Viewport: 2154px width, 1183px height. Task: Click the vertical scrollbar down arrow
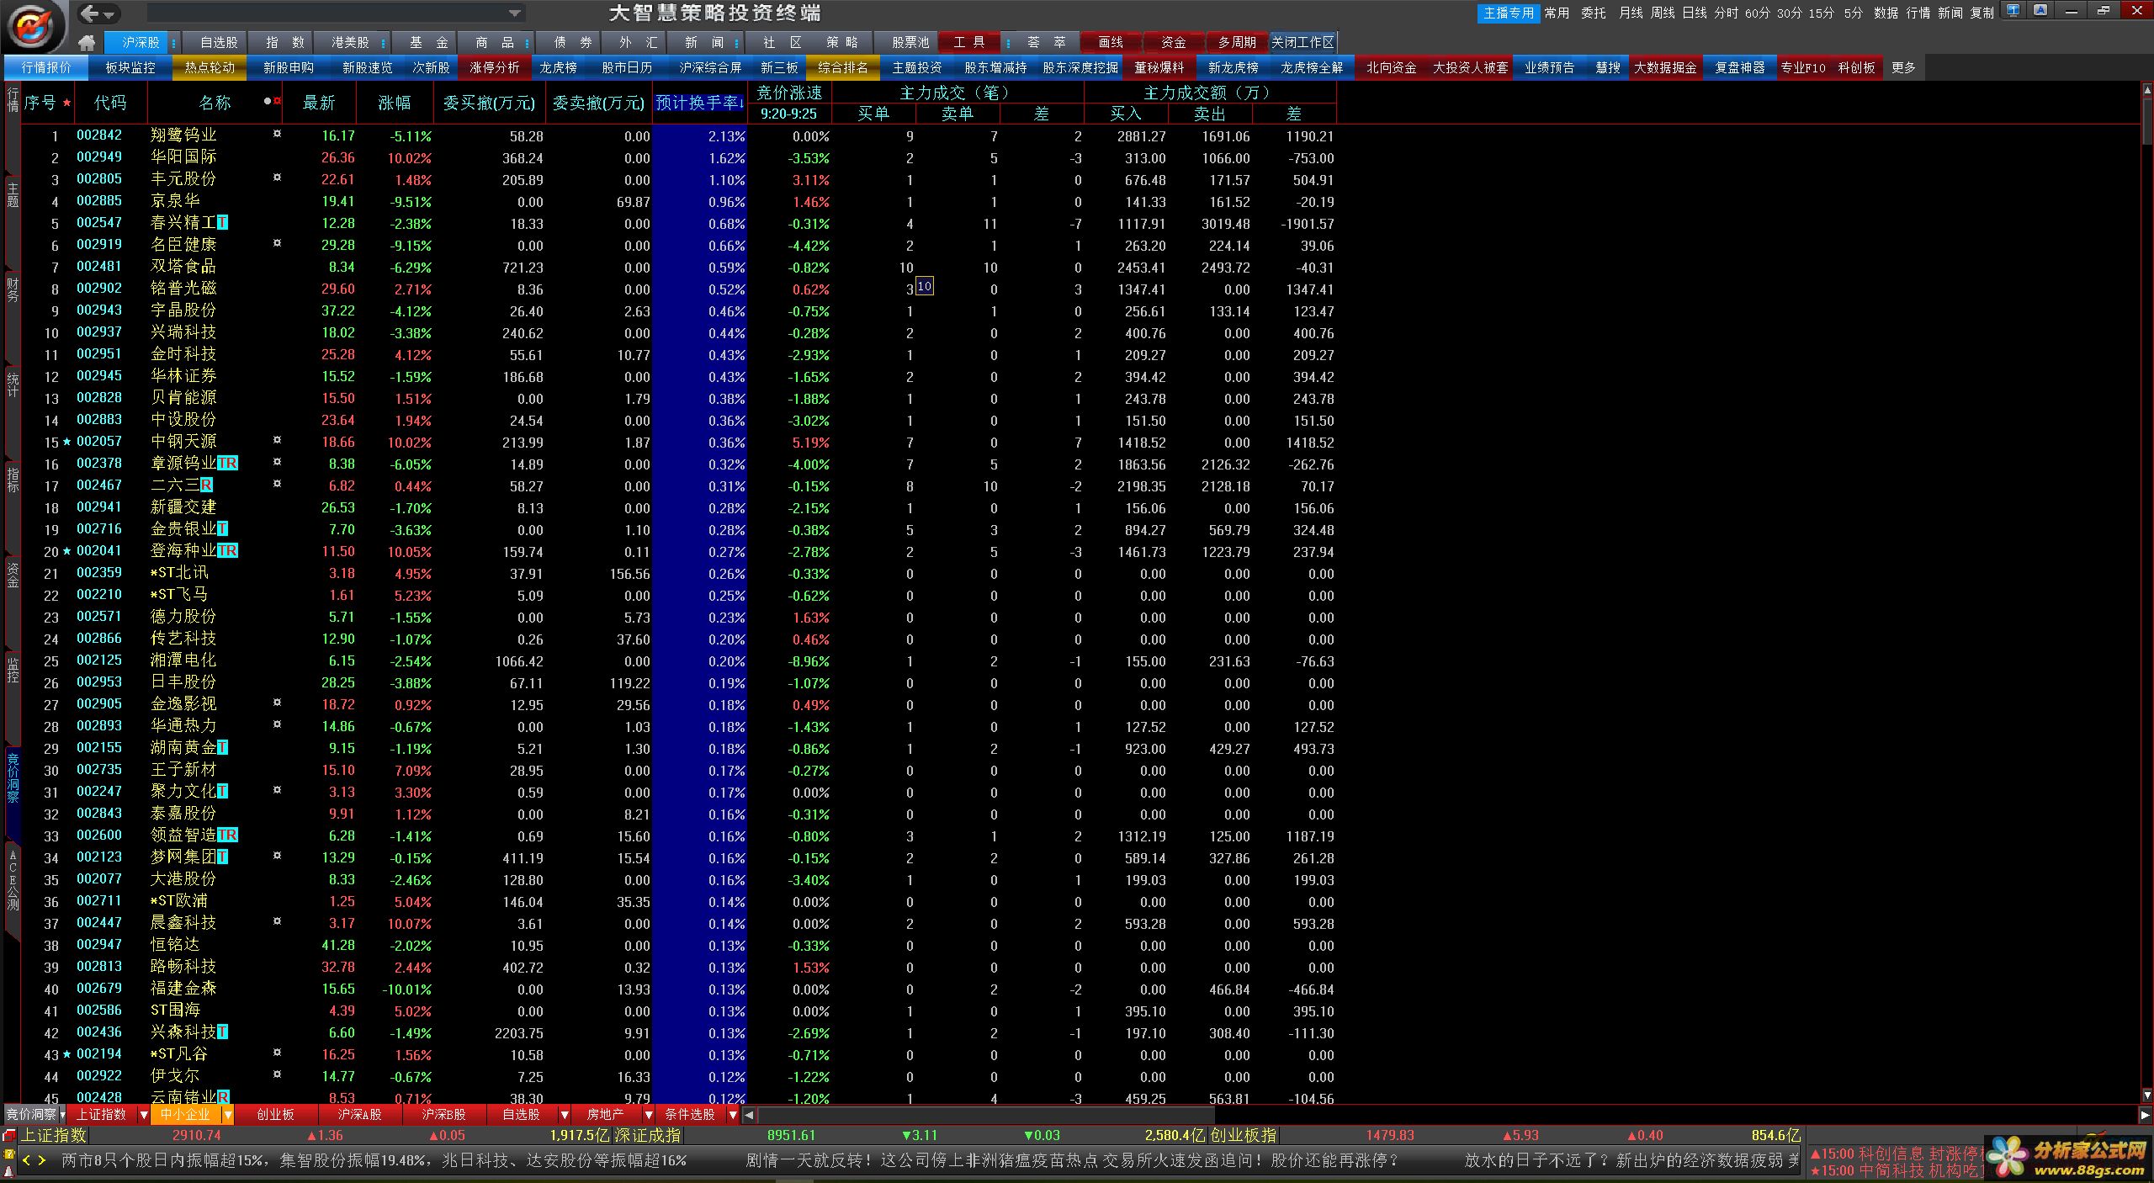[2146, 1095]
